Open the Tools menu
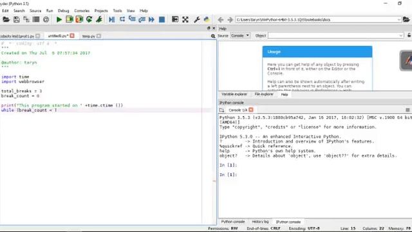Viewport: 412px width, 232px height. 117,11
